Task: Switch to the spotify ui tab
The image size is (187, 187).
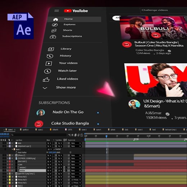Action: pos(24,130)
